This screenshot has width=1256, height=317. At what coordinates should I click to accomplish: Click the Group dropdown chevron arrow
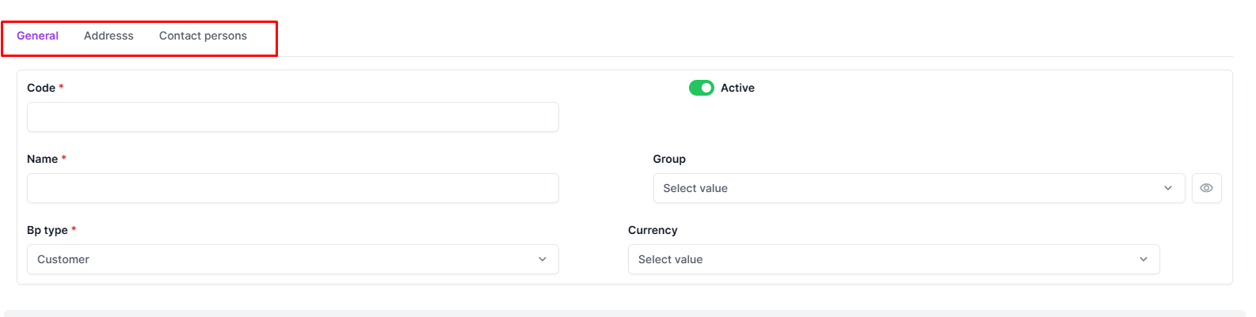pyautogui.click(x=1167, y=188)
